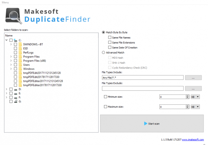Tick the Minimum size checkbox
The width and height of the screenshot is (208, 145).
coord(105,97)
